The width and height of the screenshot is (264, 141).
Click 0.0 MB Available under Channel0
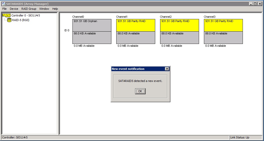pyautogui.click(x=84, y=46)
